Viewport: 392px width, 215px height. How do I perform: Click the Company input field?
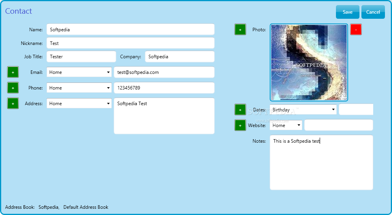[180, 57]
